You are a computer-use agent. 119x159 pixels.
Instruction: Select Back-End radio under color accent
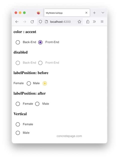click(18, 42)
